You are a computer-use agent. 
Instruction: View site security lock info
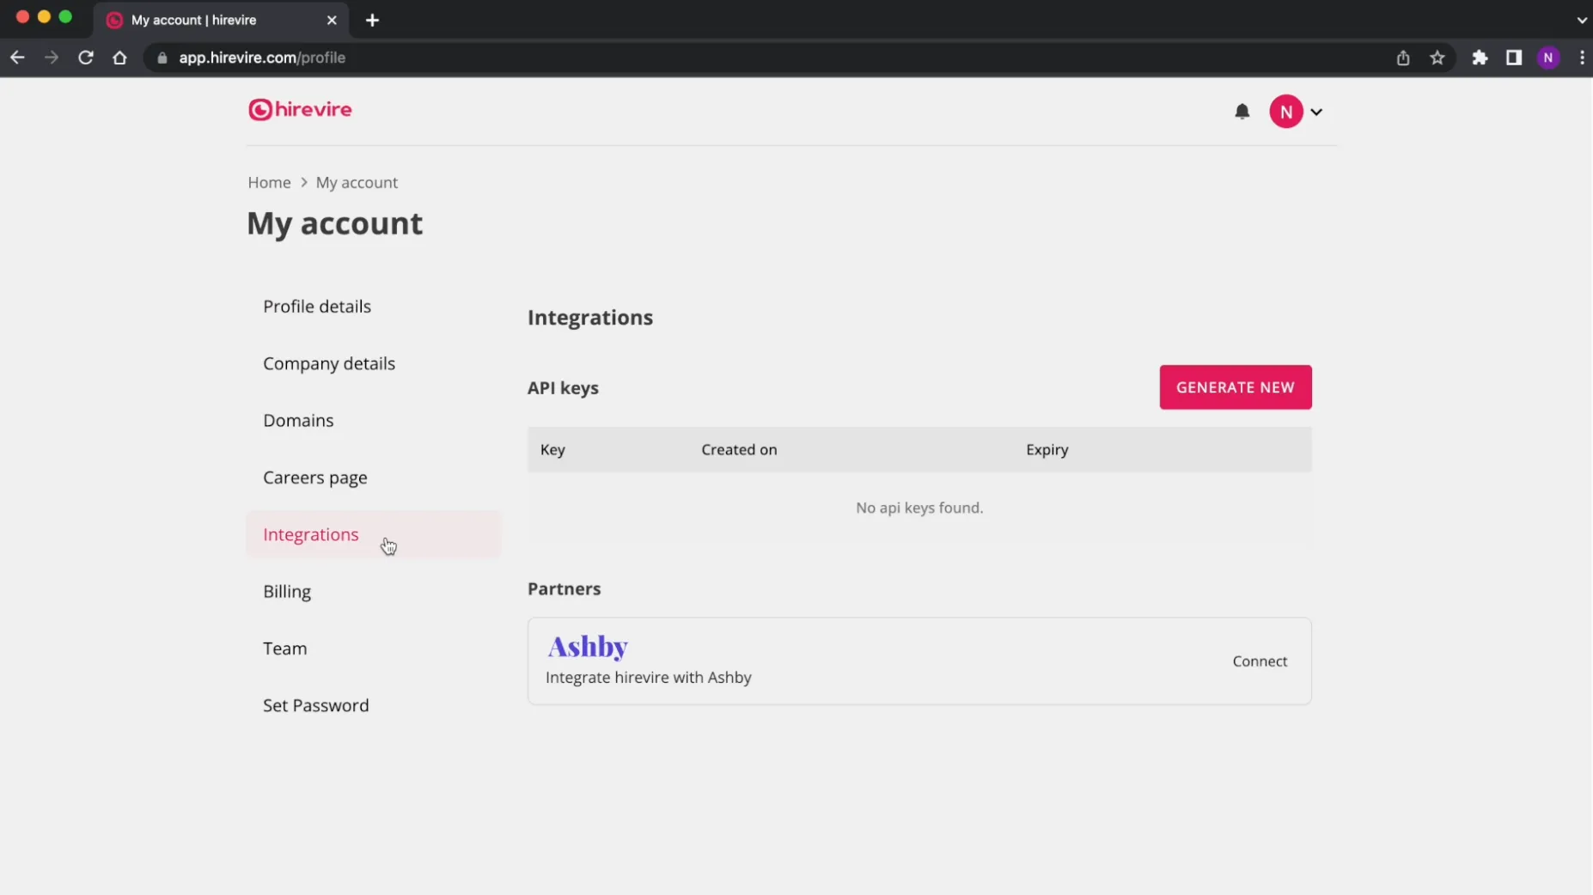point(162,58)
